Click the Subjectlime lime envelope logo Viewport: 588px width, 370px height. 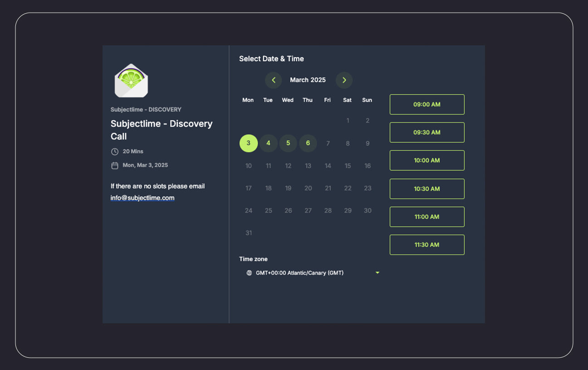131,81
